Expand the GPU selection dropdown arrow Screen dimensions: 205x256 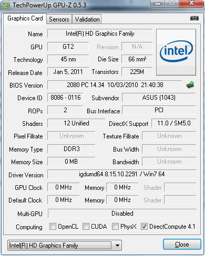coord(117,246)
